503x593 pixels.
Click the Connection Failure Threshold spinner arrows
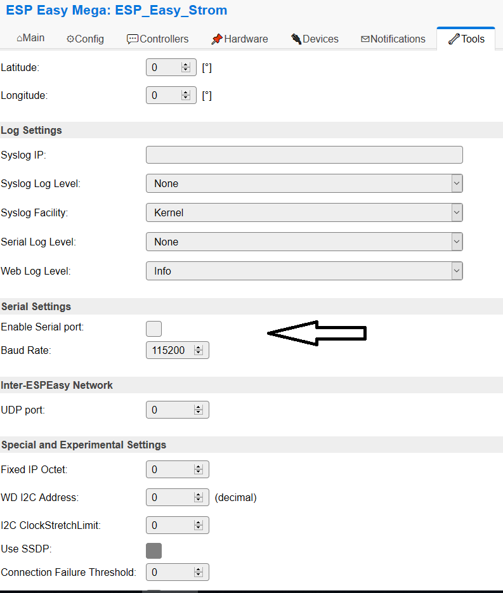click(198, 572)
